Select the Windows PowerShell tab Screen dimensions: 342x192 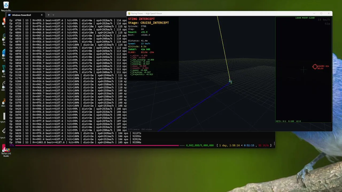[25, 15]
